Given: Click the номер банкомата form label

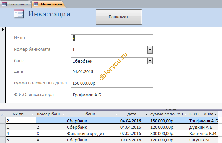Looking at the screenshot, I should tap(32, 49).
